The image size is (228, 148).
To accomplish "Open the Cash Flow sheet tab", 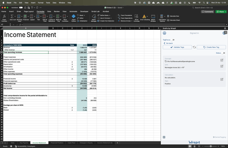I will [71, 143].
